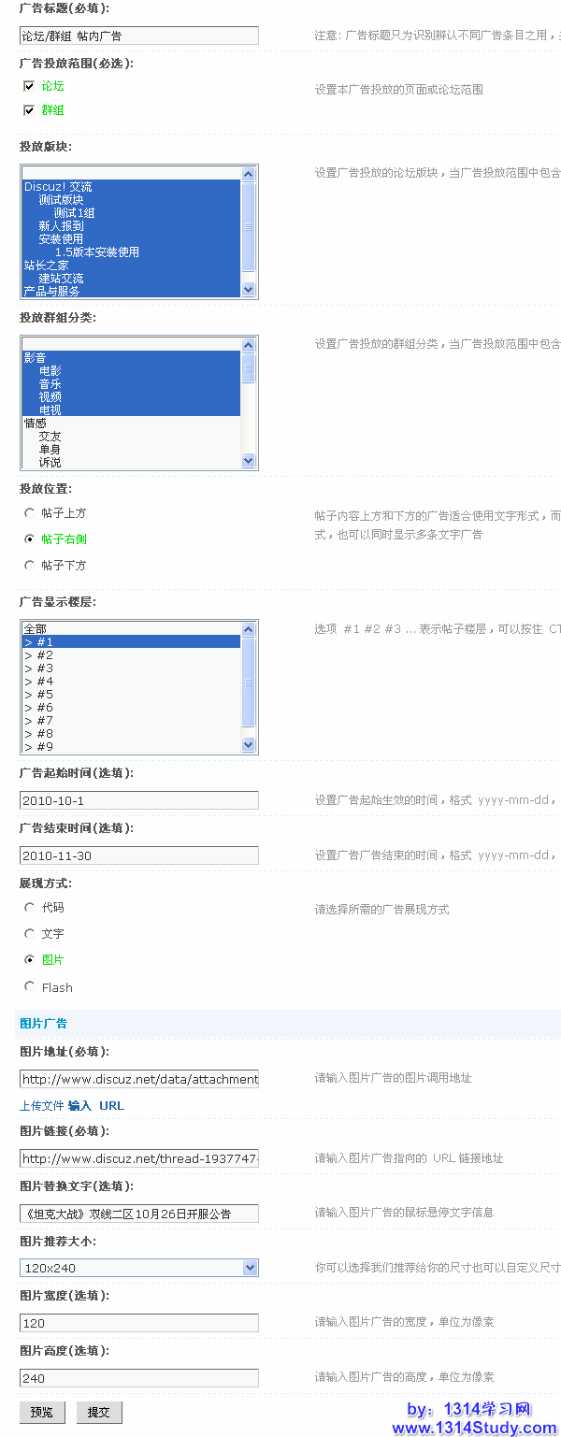This screenshot has height=1437, width=561.
Task: Select 情感 in group category list
Action: click(x=35, y=424)
